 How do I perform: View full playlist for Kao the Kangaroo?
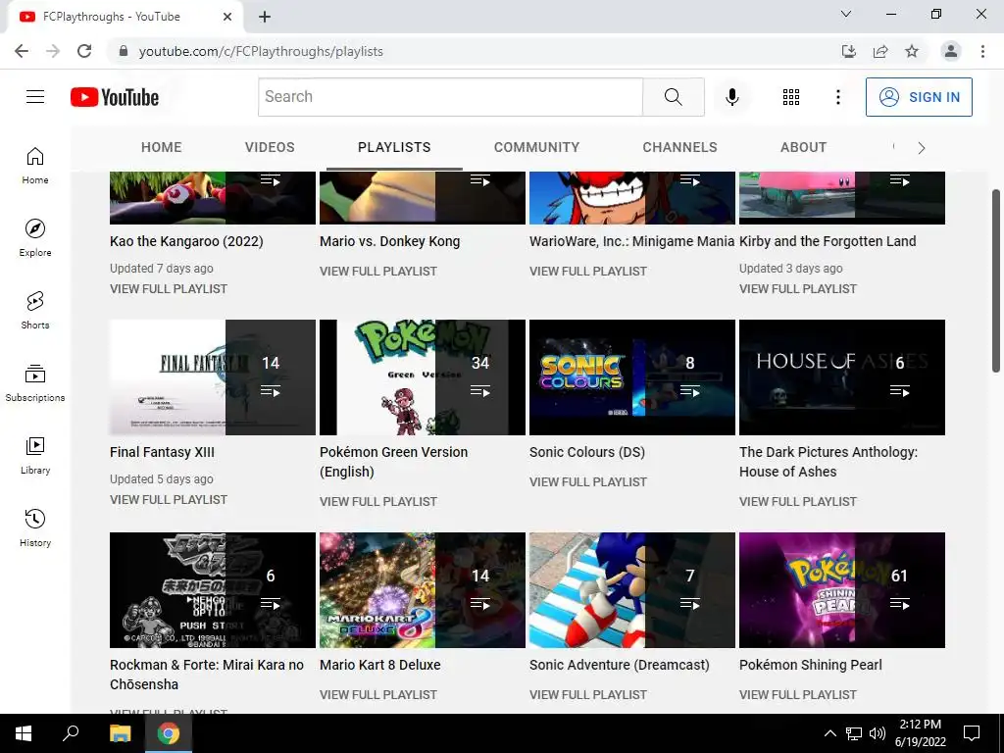(169, 289)
